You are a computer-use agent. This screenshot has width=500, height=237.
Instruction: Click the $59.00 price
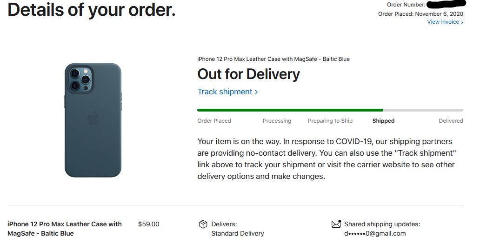point(149,224)
